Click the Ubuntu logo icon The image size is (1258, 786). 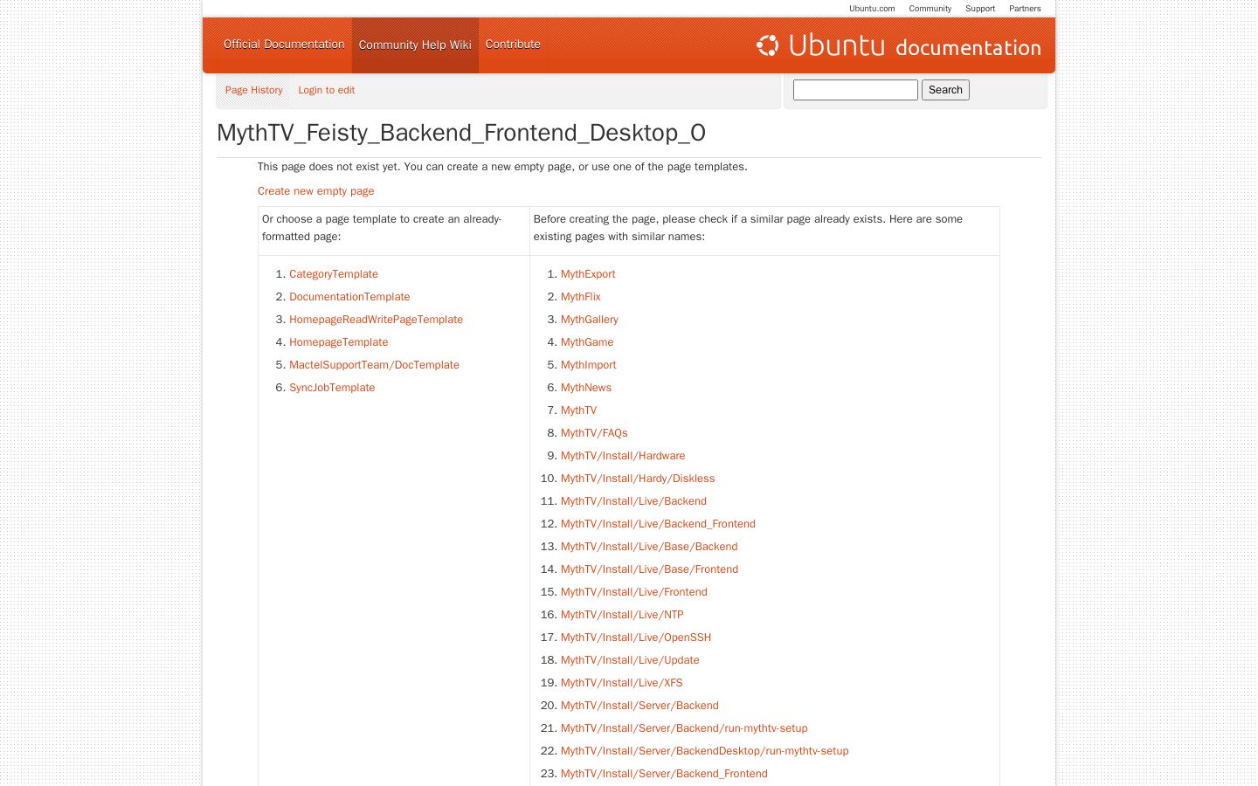767,45
